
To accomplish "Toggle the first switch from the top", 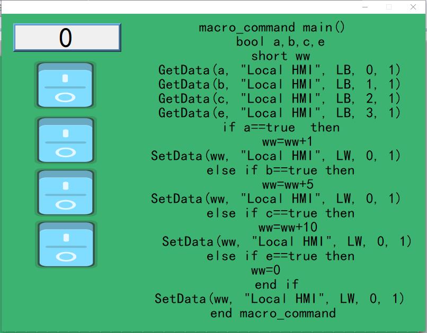I will point(65,85).
